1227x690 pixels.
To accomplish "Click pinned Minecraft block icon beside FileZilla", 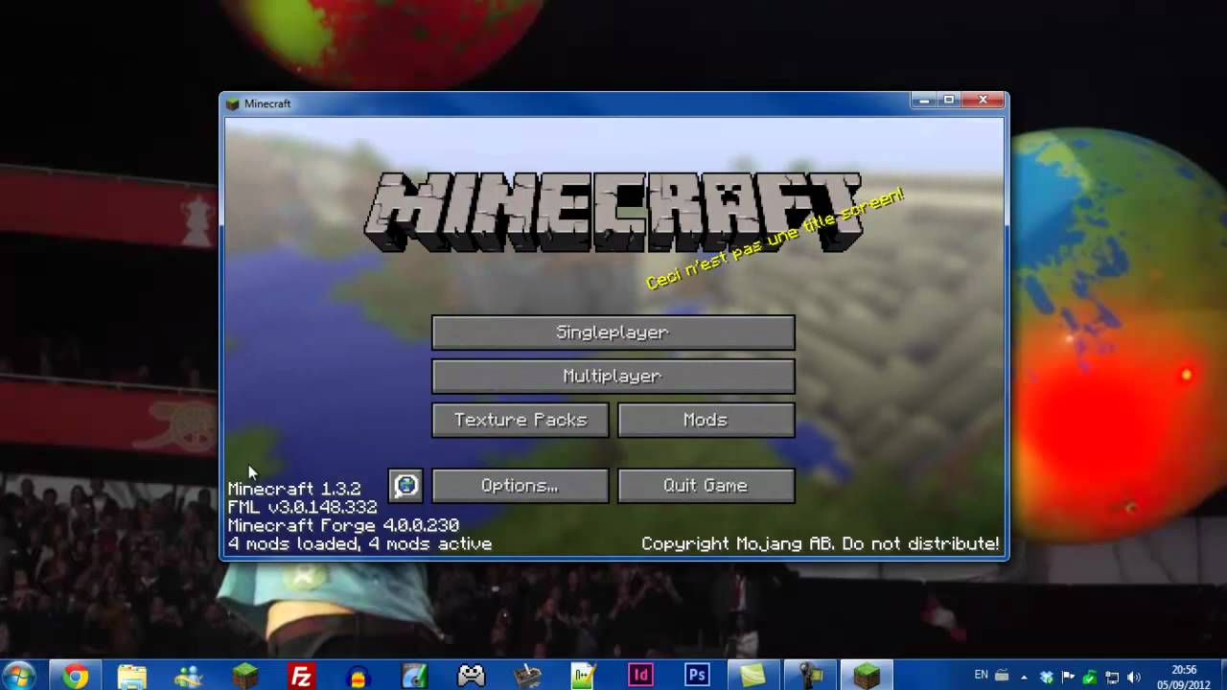I will pyautogui.click(x=245, y=677).
